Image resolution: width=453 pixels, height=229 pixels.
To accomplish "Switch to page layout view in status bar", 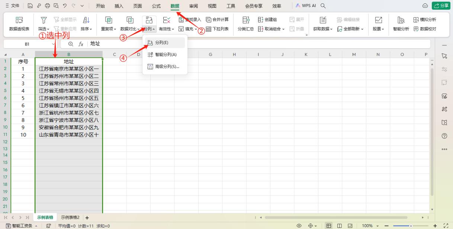I will pyautogui.click(x=340, y=226).
